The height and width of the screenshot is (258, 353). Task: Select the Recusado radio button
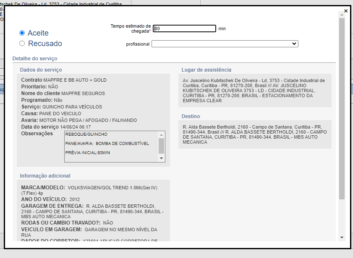(x=22, y=44)
